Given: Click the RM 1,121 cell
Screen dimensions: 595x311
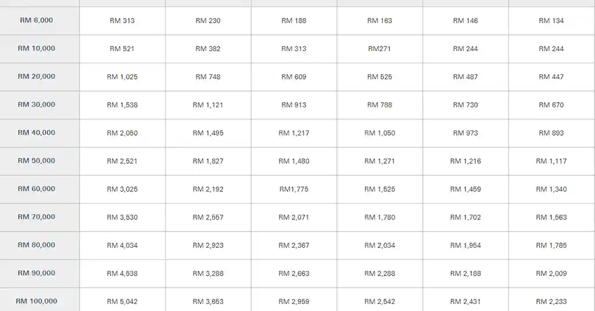Looking at the screenshot, I should point(208,105).
